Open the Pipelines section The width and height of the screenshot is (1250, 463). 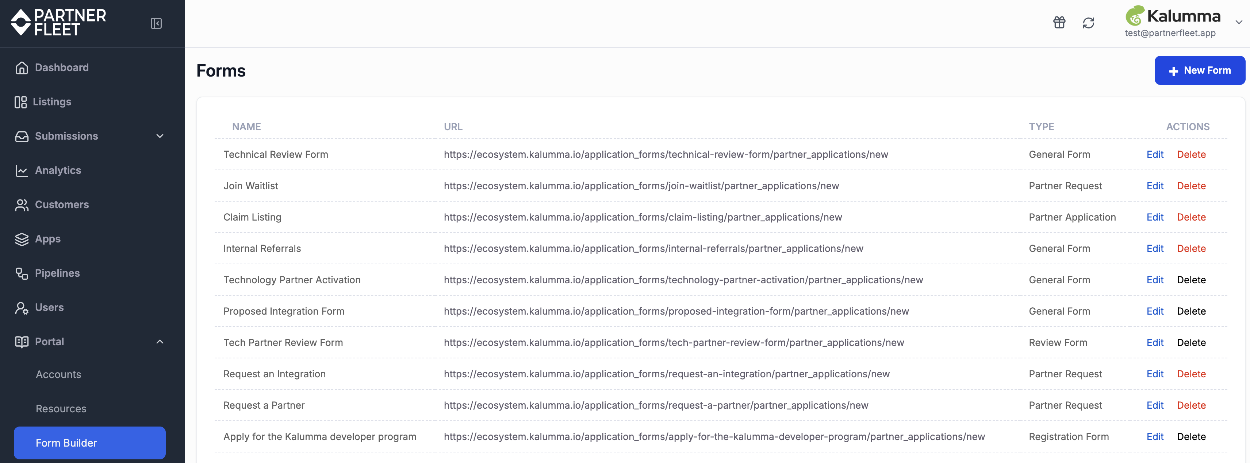click(x=57, y=273)
